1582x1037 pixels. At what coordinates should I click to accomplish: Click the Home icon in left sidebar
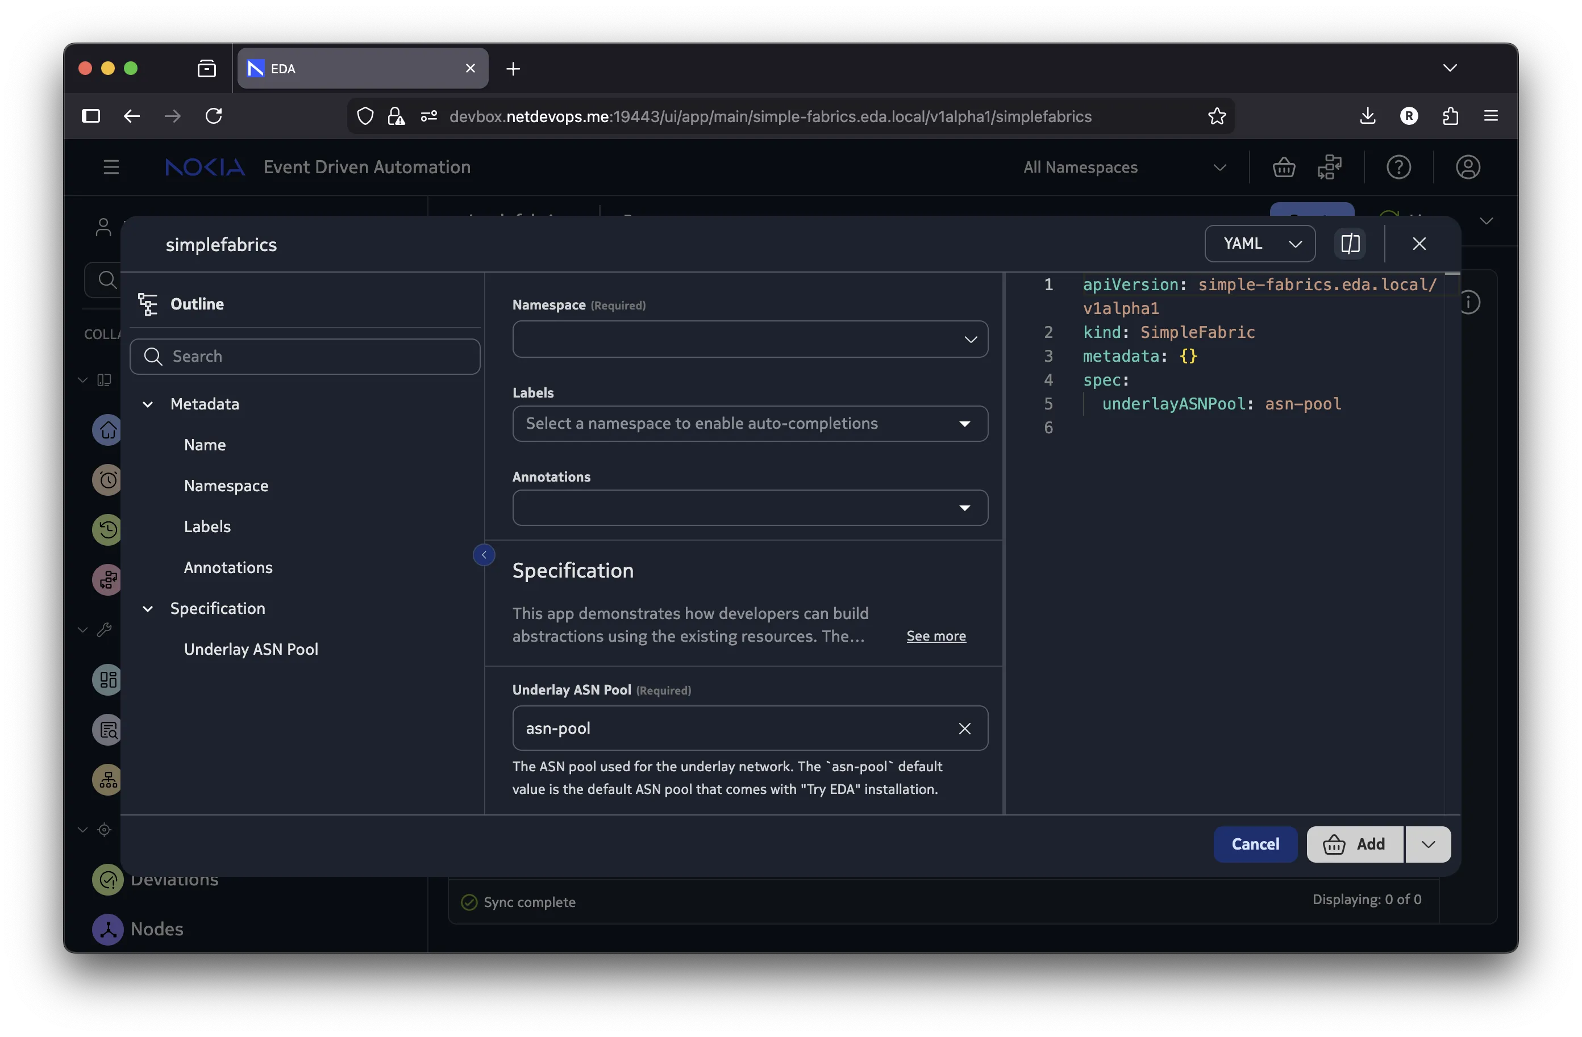tap(107, 430)
